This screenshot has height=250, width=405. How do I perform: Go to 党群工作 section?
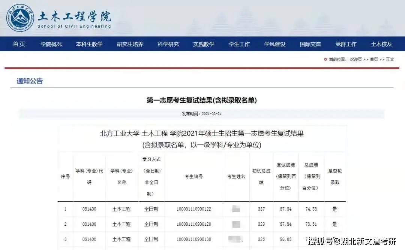click(x=346, y=44)
